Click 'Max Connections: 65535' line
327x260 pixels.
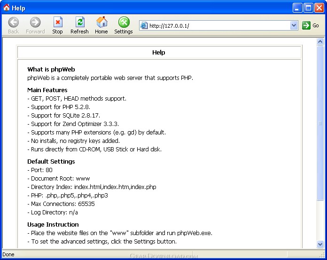(x=61, y=204)
